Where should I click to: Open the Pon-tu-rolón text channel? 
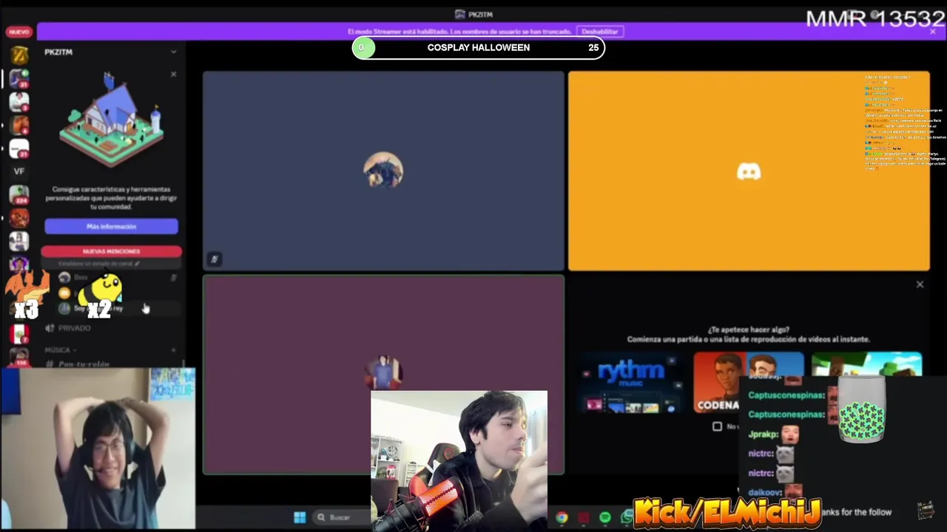pyautogui.click(x=84, y=364)
